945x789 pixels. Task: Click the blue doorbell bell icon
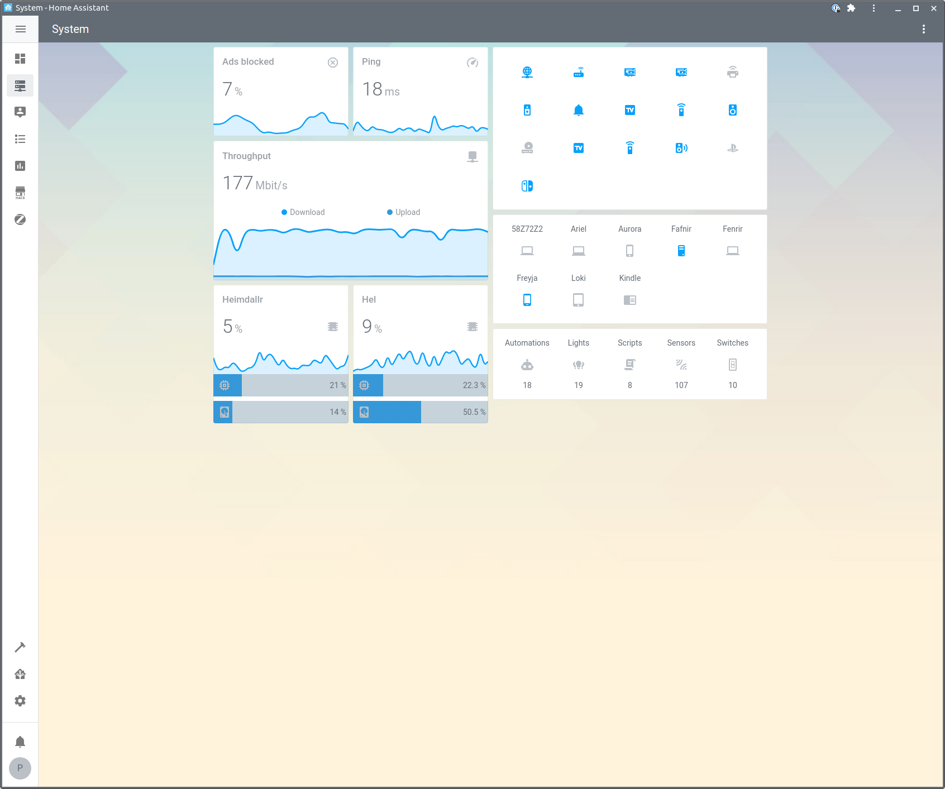click(x=579, y=110)
